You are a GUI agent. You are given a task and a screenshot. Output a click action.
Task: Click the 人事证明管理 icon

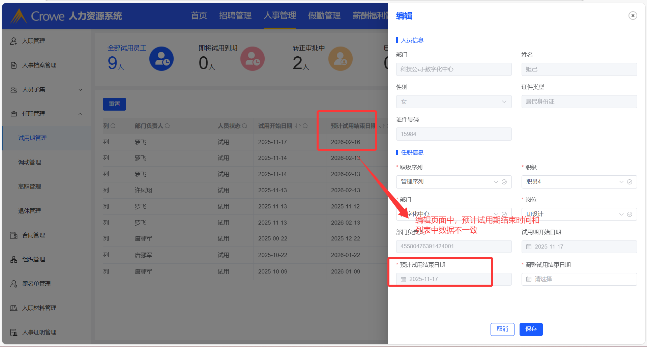pyautogui.click(x=13, y=332)
